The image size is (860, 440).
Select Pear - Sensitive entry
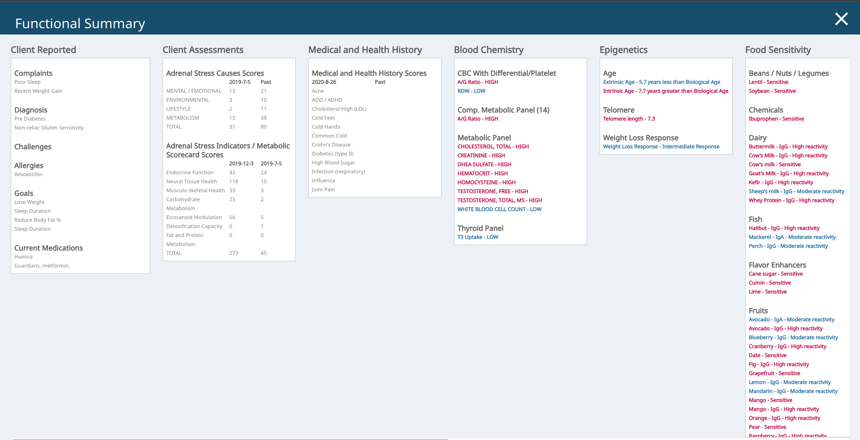pos(767,427)
